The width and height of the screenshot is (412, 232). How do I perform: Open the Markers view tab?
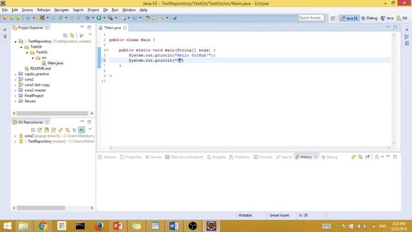[x=108, y=157]
